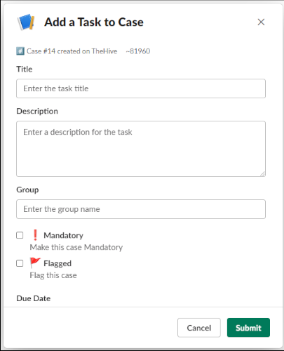Submit the new task
The width and height of the screenshot is (284, 351).
tap(248, 328)
